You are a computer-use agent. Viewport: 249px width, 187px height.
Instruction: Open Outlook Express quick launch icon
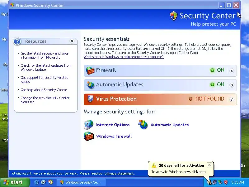[x=43, y=182]
